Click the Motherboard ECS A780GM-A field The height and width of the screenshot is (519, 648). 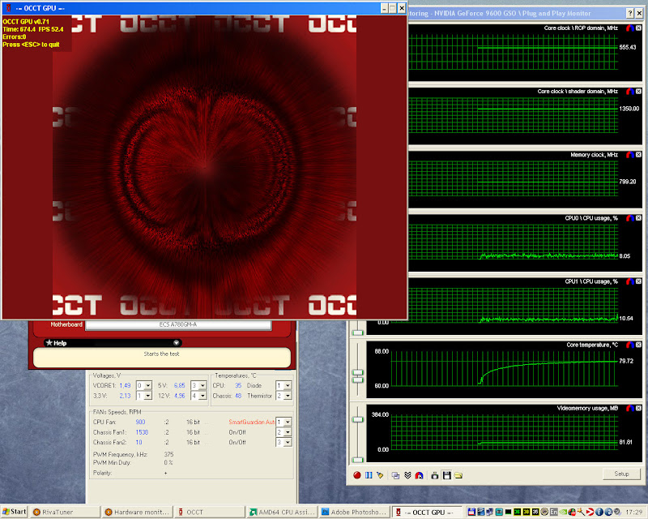click(x=178, y=325)
